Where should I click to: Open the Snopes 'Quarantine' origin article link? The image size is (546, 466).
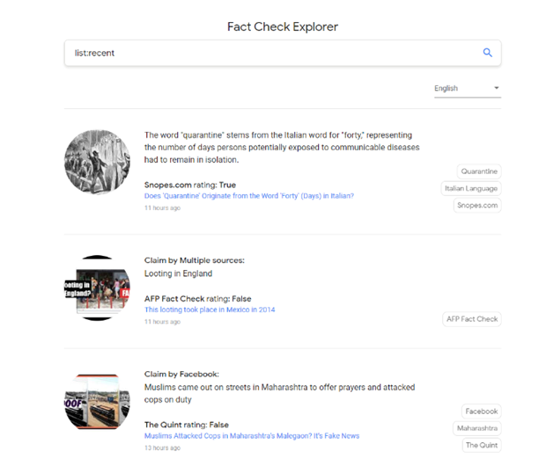click(248, 196)
